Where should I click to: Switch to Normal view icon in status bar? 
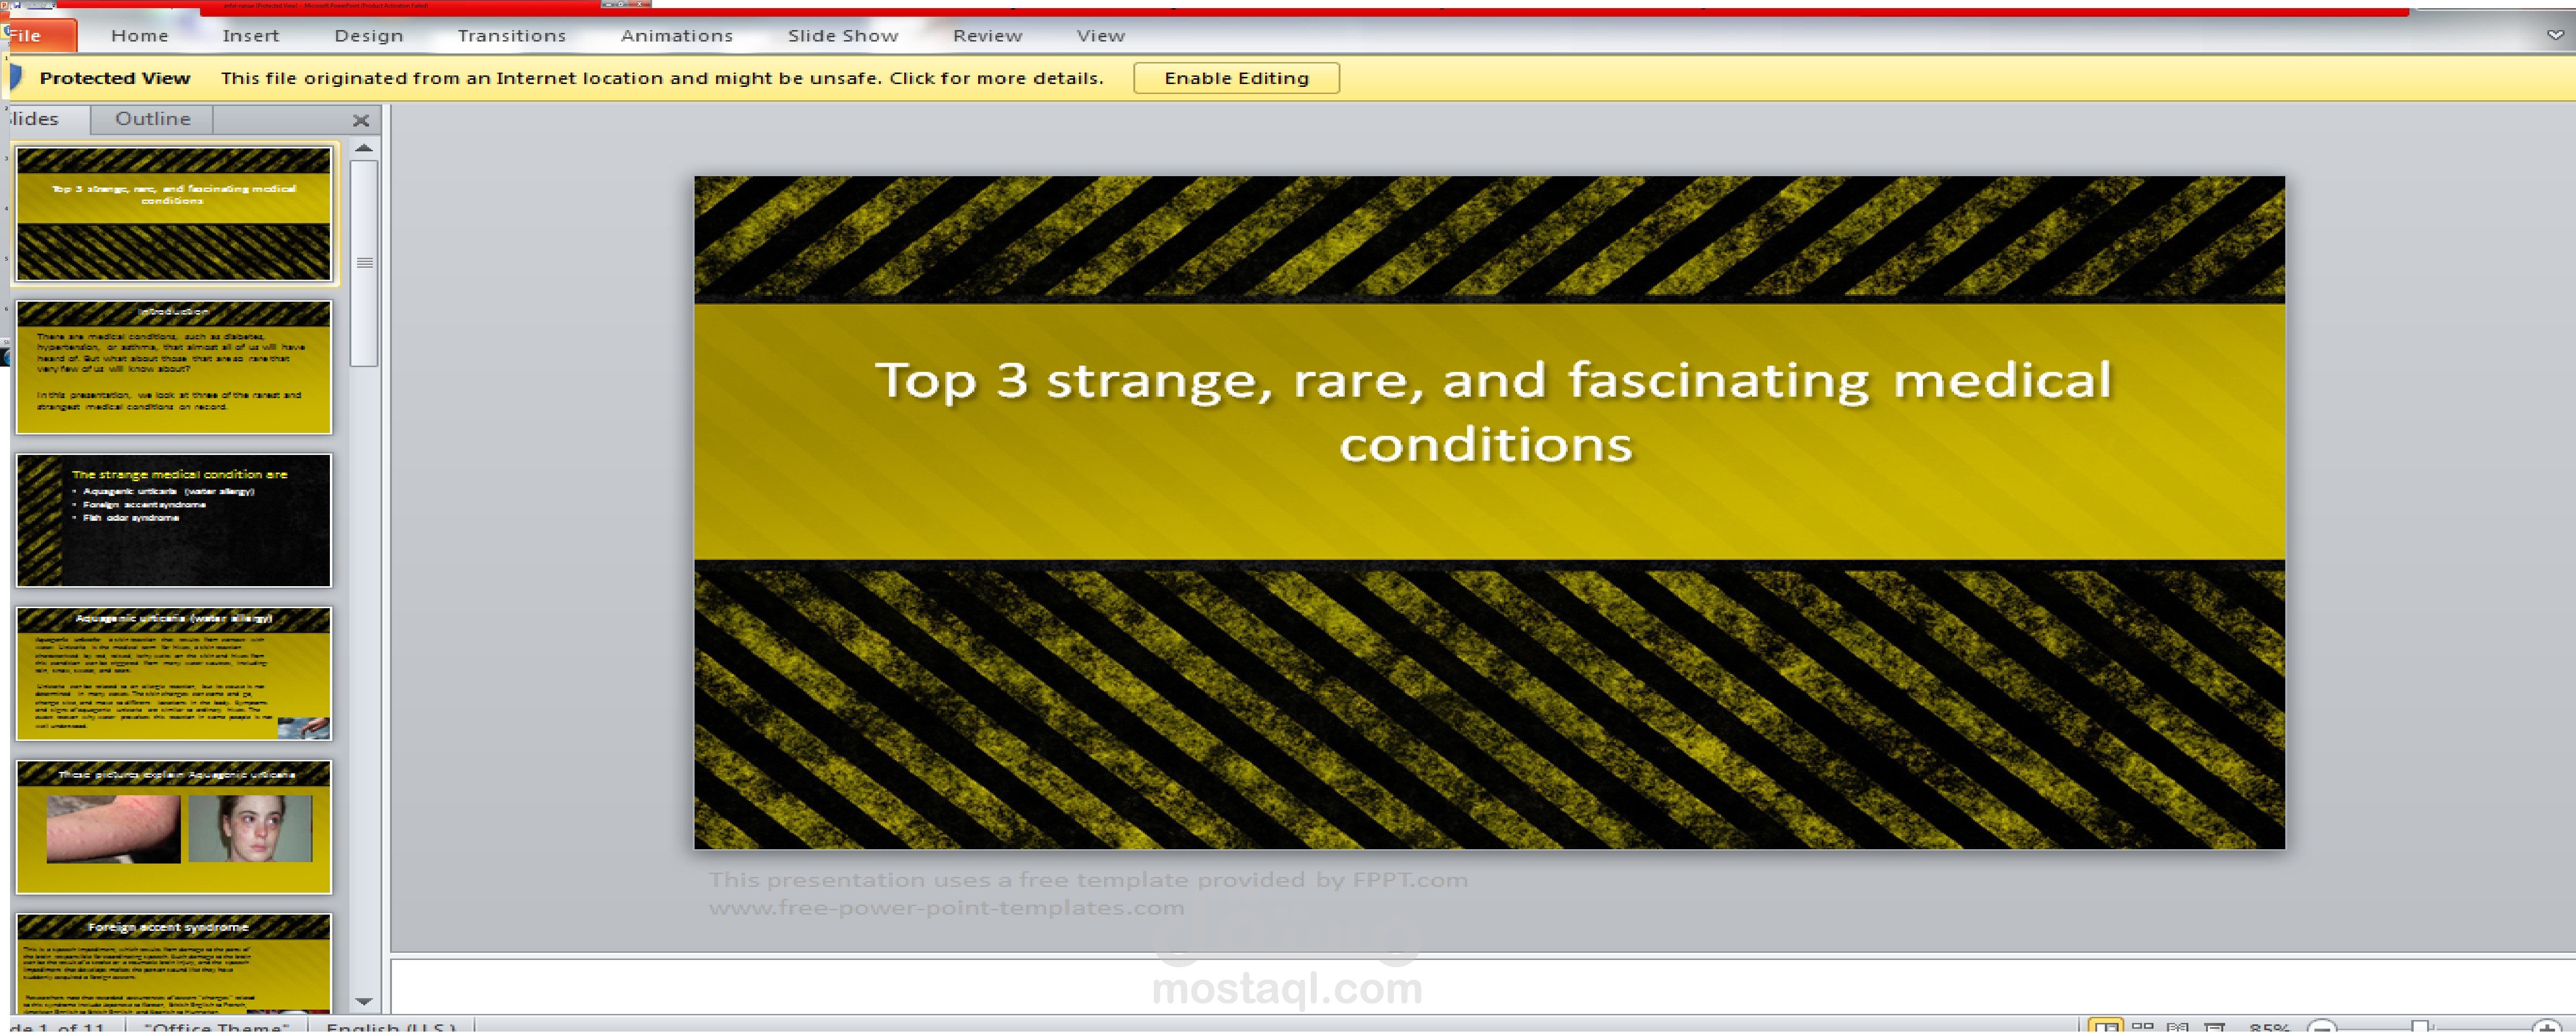point(2106,1025)
